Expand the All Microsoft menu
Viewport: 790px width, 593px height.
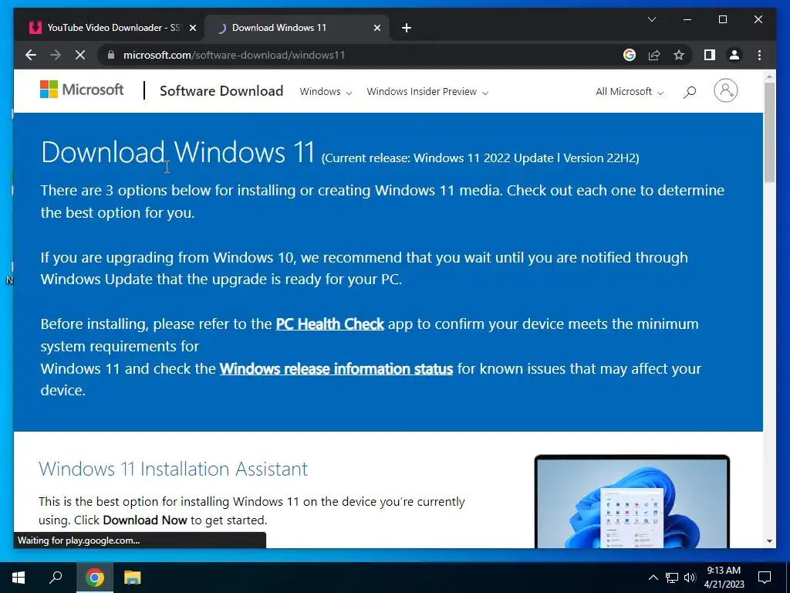pos(630,92)
